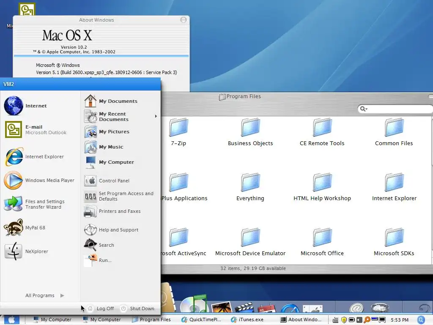Open the Business Objects folder

250,132
